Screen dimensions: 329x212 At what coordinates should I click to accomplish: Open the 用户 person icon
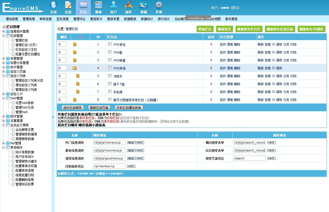tap(114, 5)
